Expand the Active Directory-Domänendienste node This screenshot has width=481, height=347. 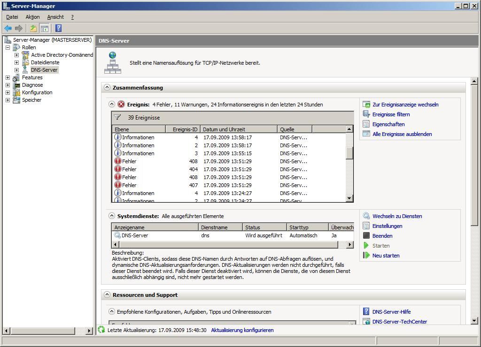pyautogui.click(x=16, y=55)
